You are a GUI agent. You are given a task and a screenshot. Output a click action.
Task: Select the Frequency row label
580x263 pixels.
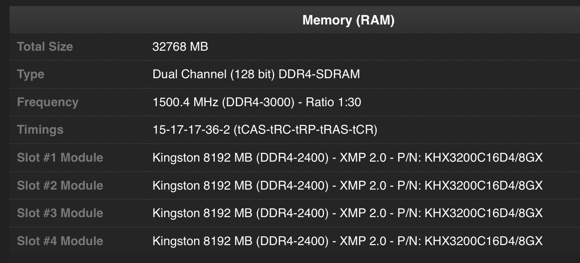(x=48, y=102)
